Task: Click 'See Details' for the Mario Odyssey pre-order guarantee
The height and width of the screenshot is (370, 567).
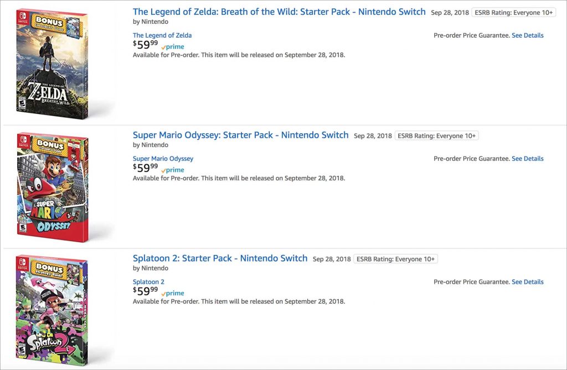Action: [527, 159]
